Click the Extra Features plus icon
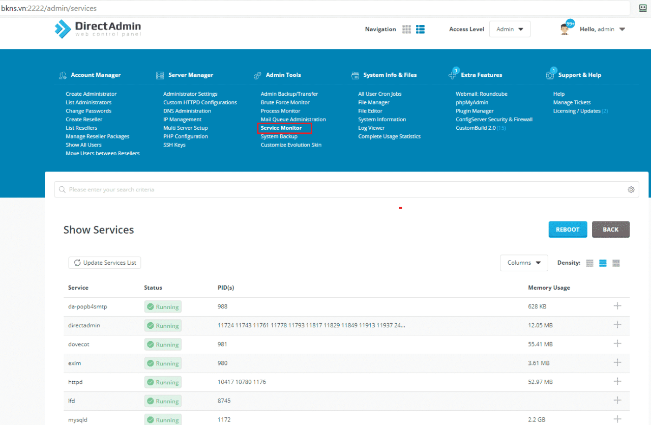 [453, 75]
